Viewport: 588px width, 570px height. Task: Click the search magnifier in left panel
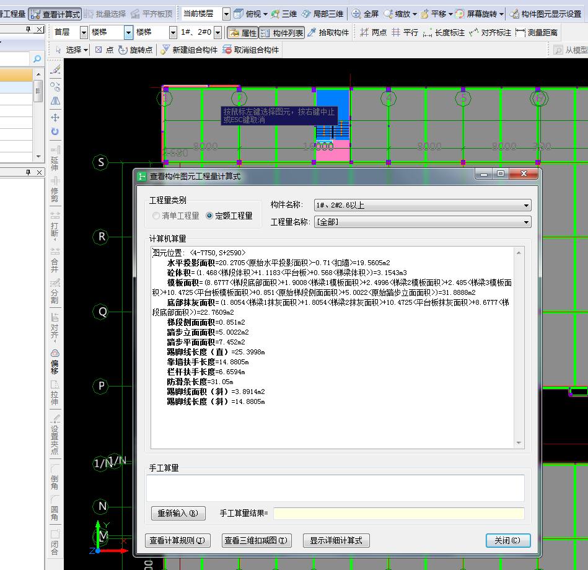coord(37,59)
